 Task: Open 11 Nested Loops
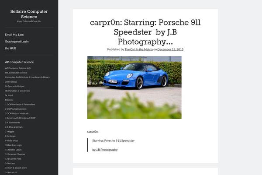pyautogui.click(x=13, y=150)
